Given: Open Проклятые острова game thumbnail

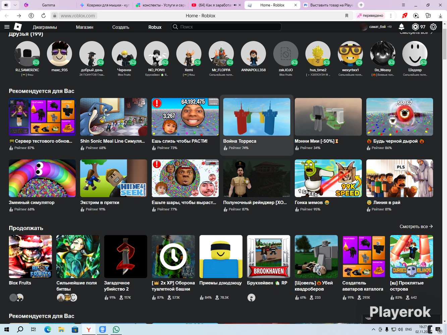Looking at the screenshot, I should (411, 257).
